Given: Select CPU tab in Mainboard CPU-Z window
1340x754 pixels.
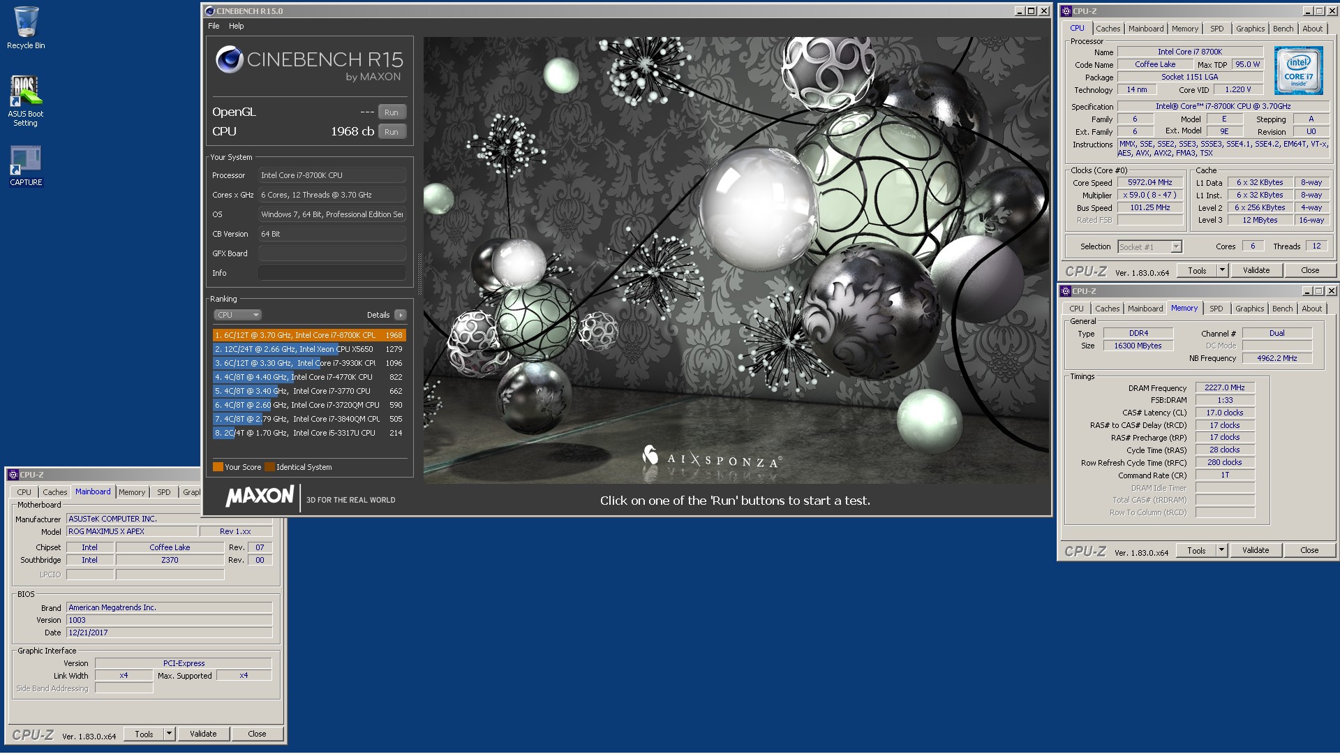Looking at the screenshot, I should click(x=24, y=492).
